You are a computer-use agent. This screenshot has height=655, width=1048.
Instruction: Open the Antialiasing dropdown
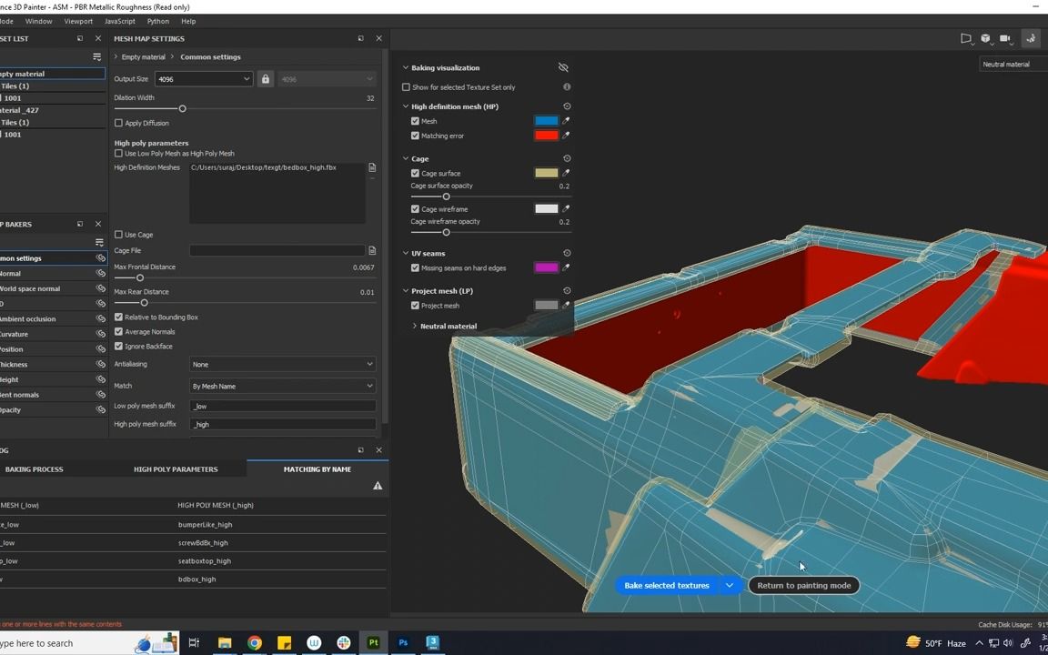[282, 364]
